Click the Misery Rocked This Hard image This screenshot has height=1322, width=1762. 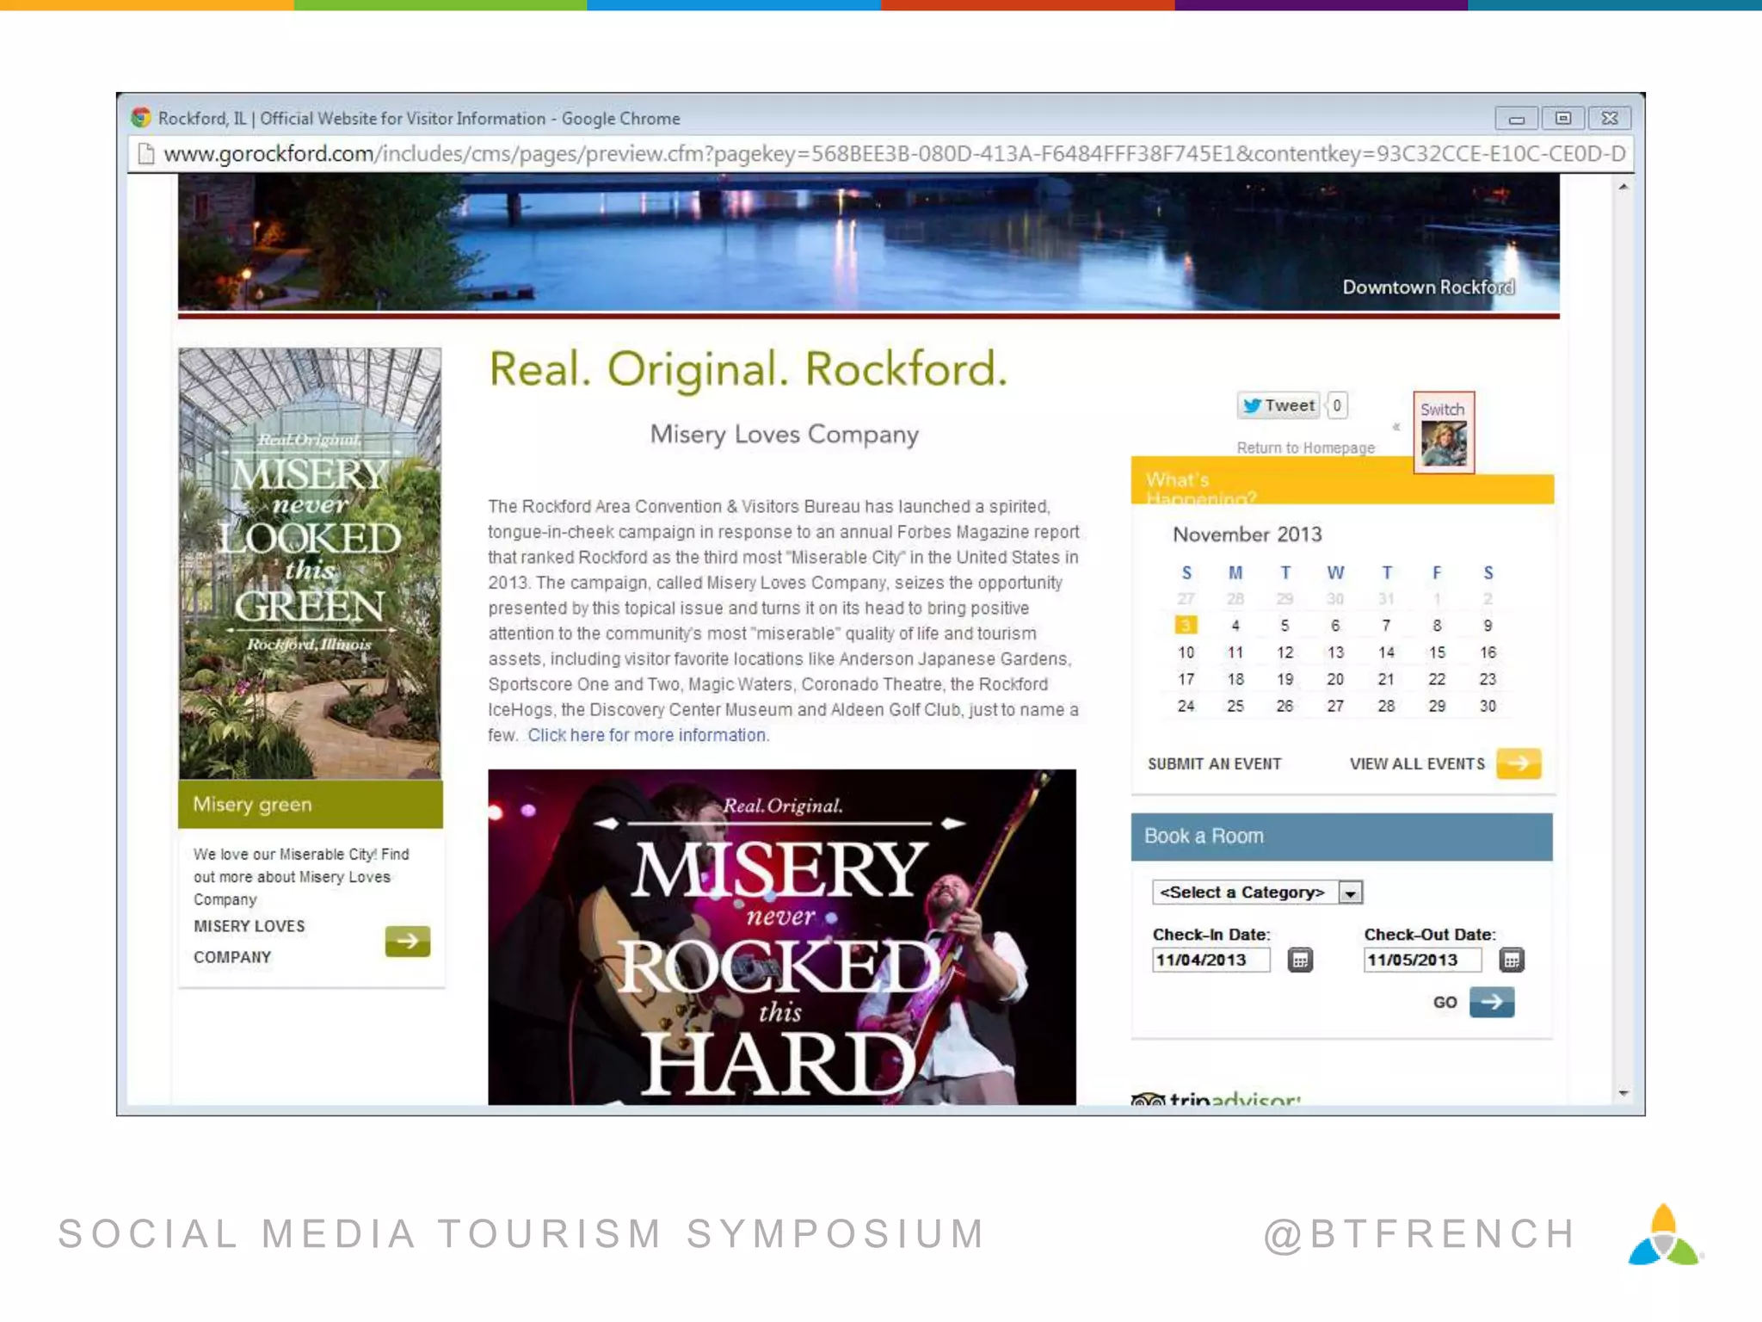tap(781, 936)
